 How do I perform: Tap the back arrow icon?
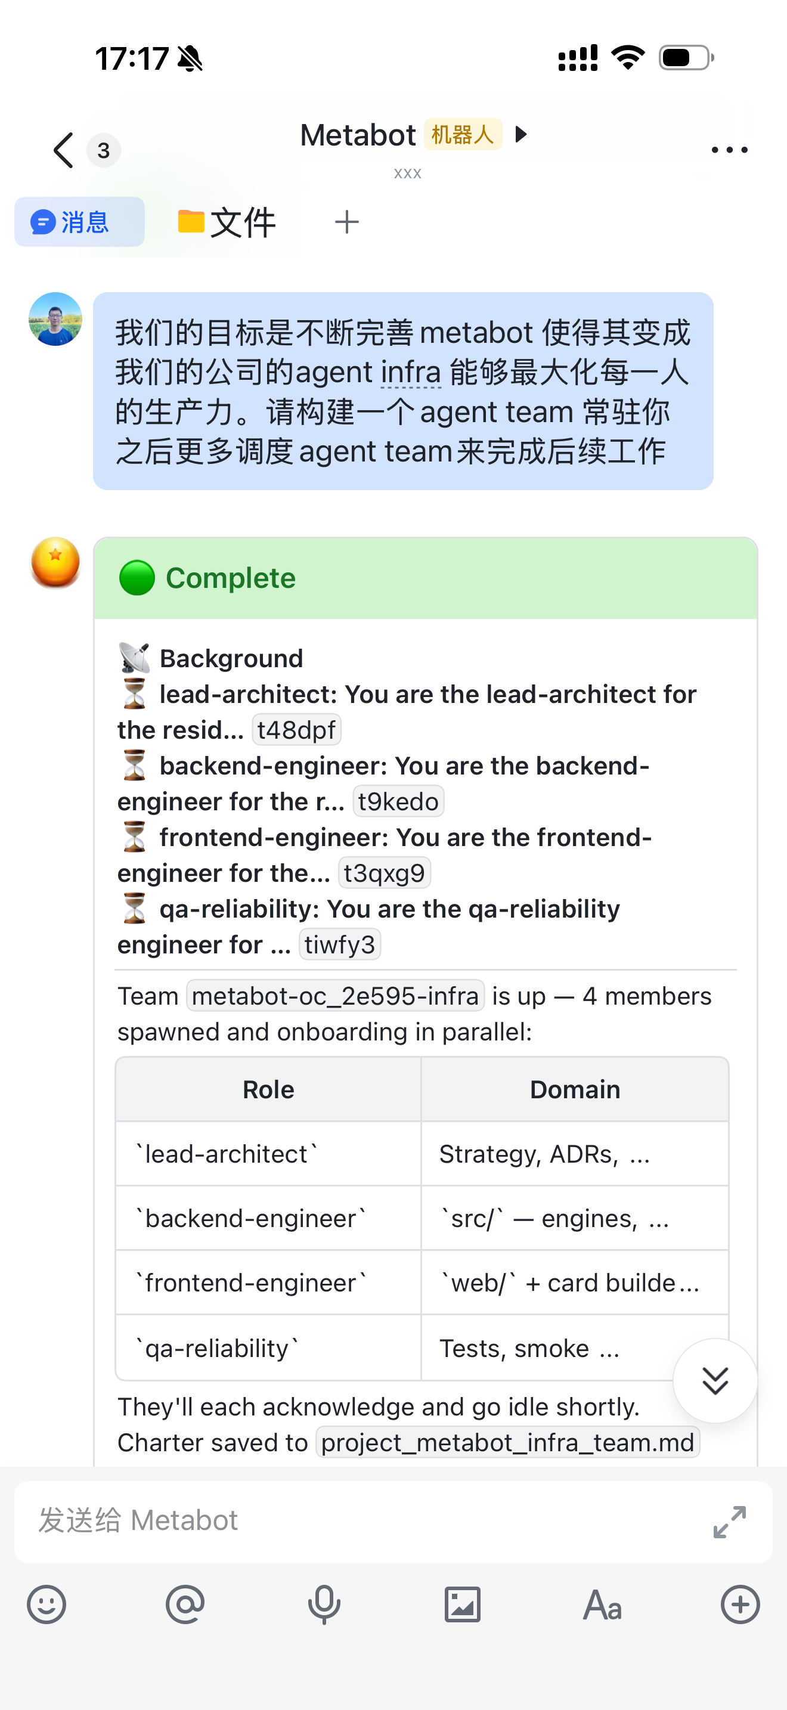[x=63, y=150]
